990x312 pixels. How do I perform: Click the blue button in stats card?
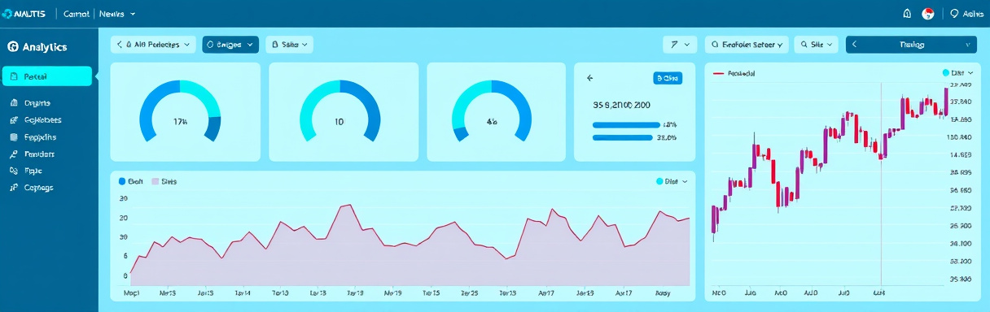tap(667, 79)
